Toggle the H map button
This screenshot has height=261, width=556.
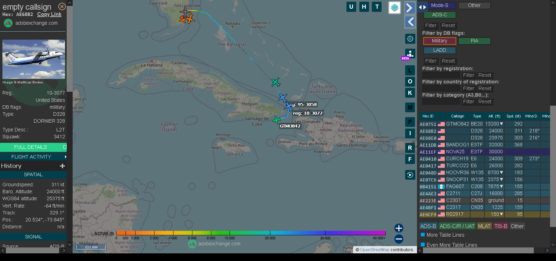point(364,7)
